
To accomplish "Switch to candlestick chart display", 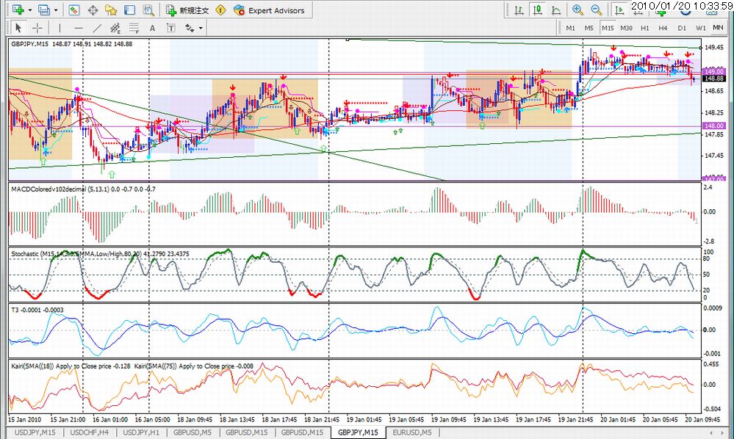I will click(537, 10).
